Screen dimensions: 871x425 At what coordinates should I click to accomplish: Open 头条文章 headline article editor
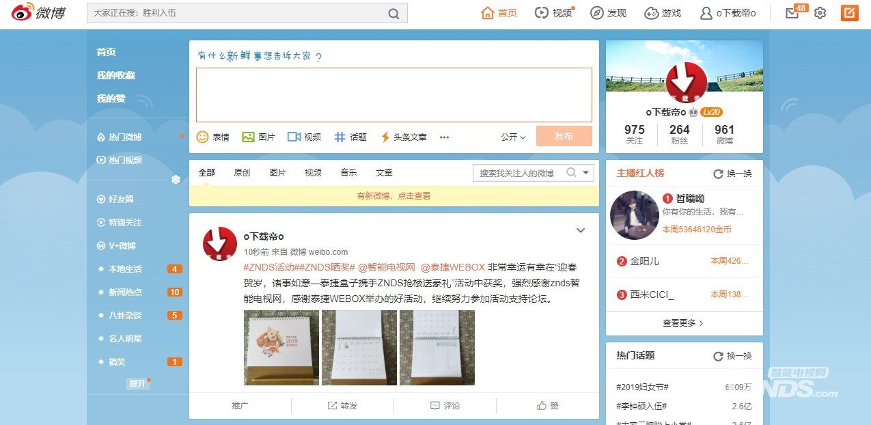click(x=403, y=137)
